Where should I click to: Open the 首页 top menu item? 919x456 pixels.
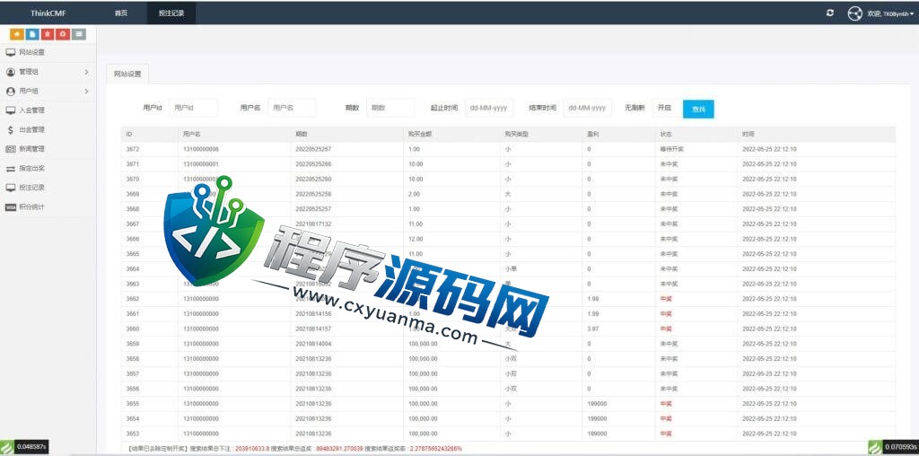[121, 13]
